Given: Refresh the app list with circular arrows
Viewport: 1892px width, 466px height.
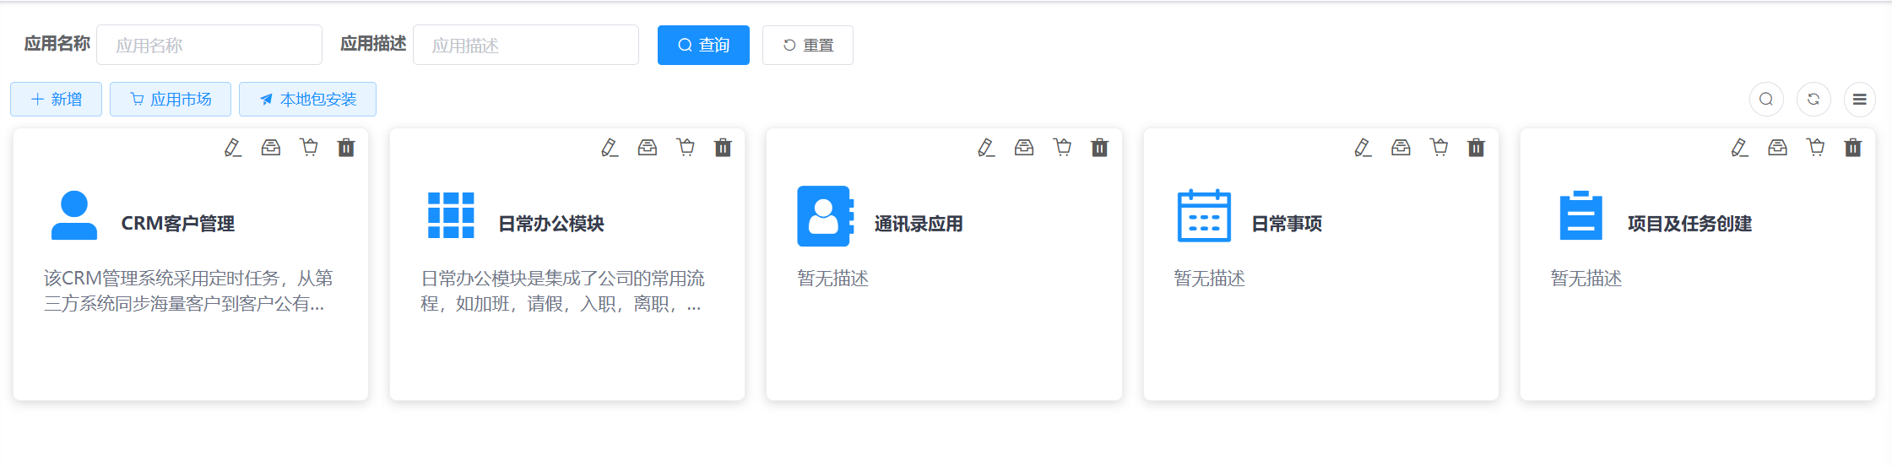Looking at the screenshot, I should [1813, 100].
